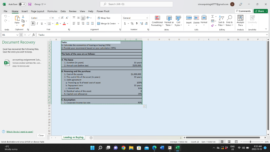Expand the formula bar
This screenshot has width=270, height=152.
pyautogui.click(x=267, y=35)
